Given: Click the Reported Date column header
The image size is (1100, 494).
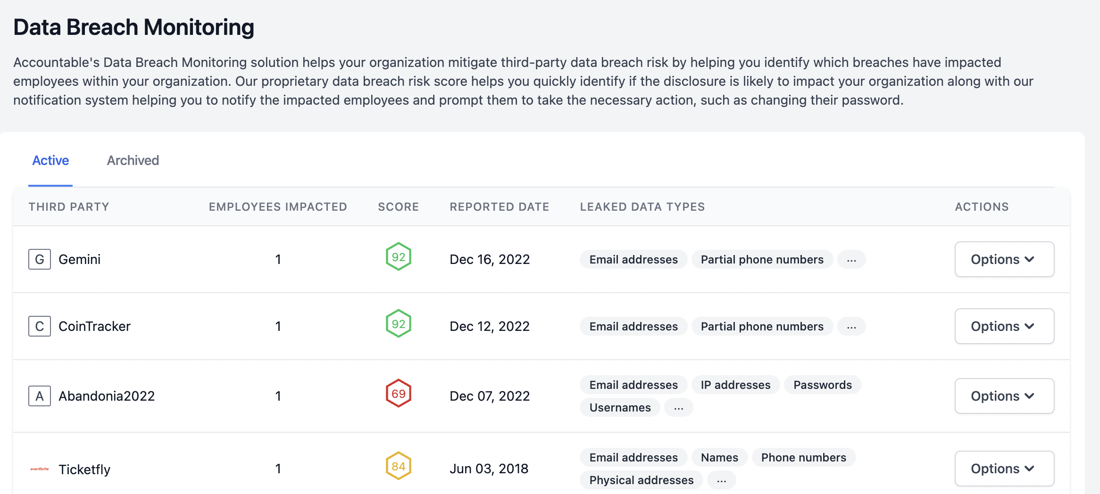Looking at the screenshot, I should click(x=500, y=207).
